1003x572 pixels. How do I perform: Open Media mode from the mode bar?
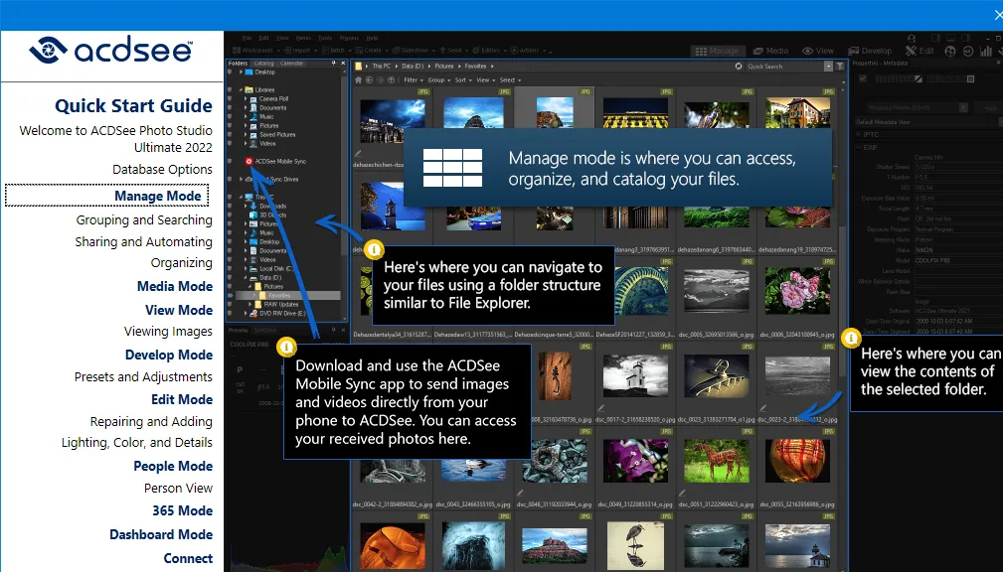point(770,51)
